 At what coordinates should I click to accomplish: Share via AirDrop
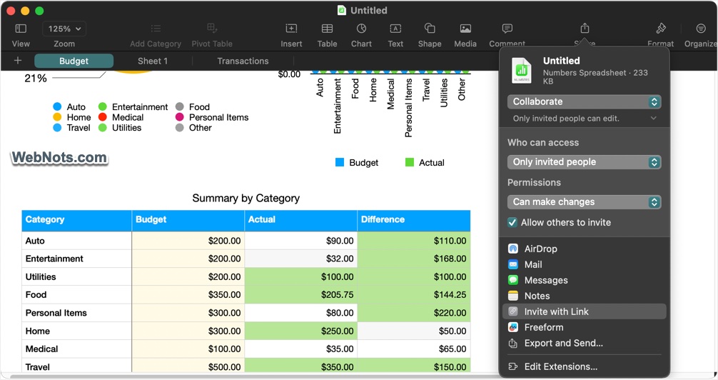click(x=585, y=249)
